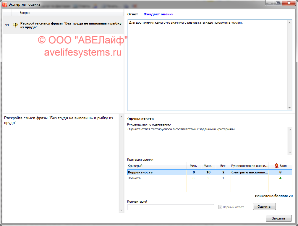Screen dimensions: 298x226
Task: Focus the Комментарий input field
Action: pos(171,207)
